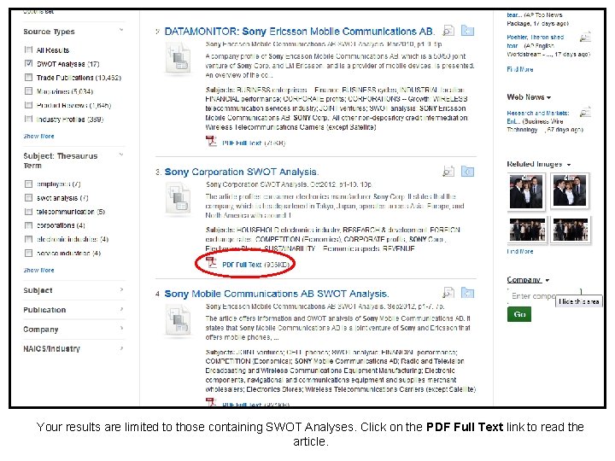
Task: Show More thesaurus subject terms
Action: tap(38, 270)
